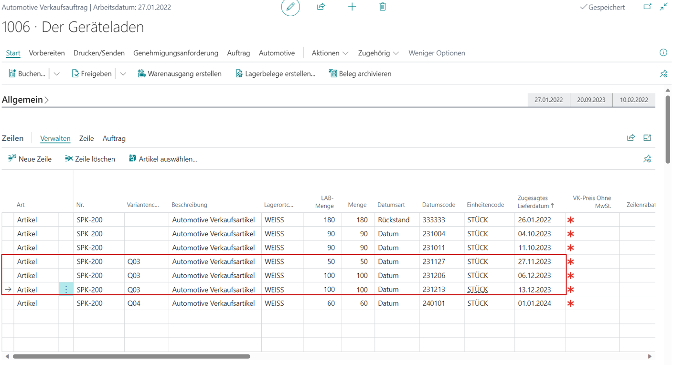Open the Aktionen dropdown menu
Viewport: 674px width, 365px height.
(330, 53)
